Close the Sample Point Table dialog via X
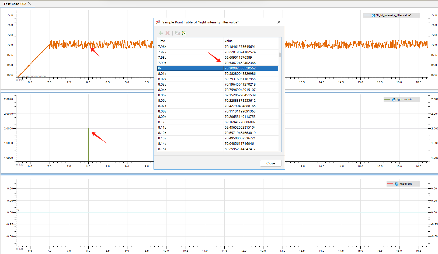Screen dimensions: 438x254 point(279,22)
